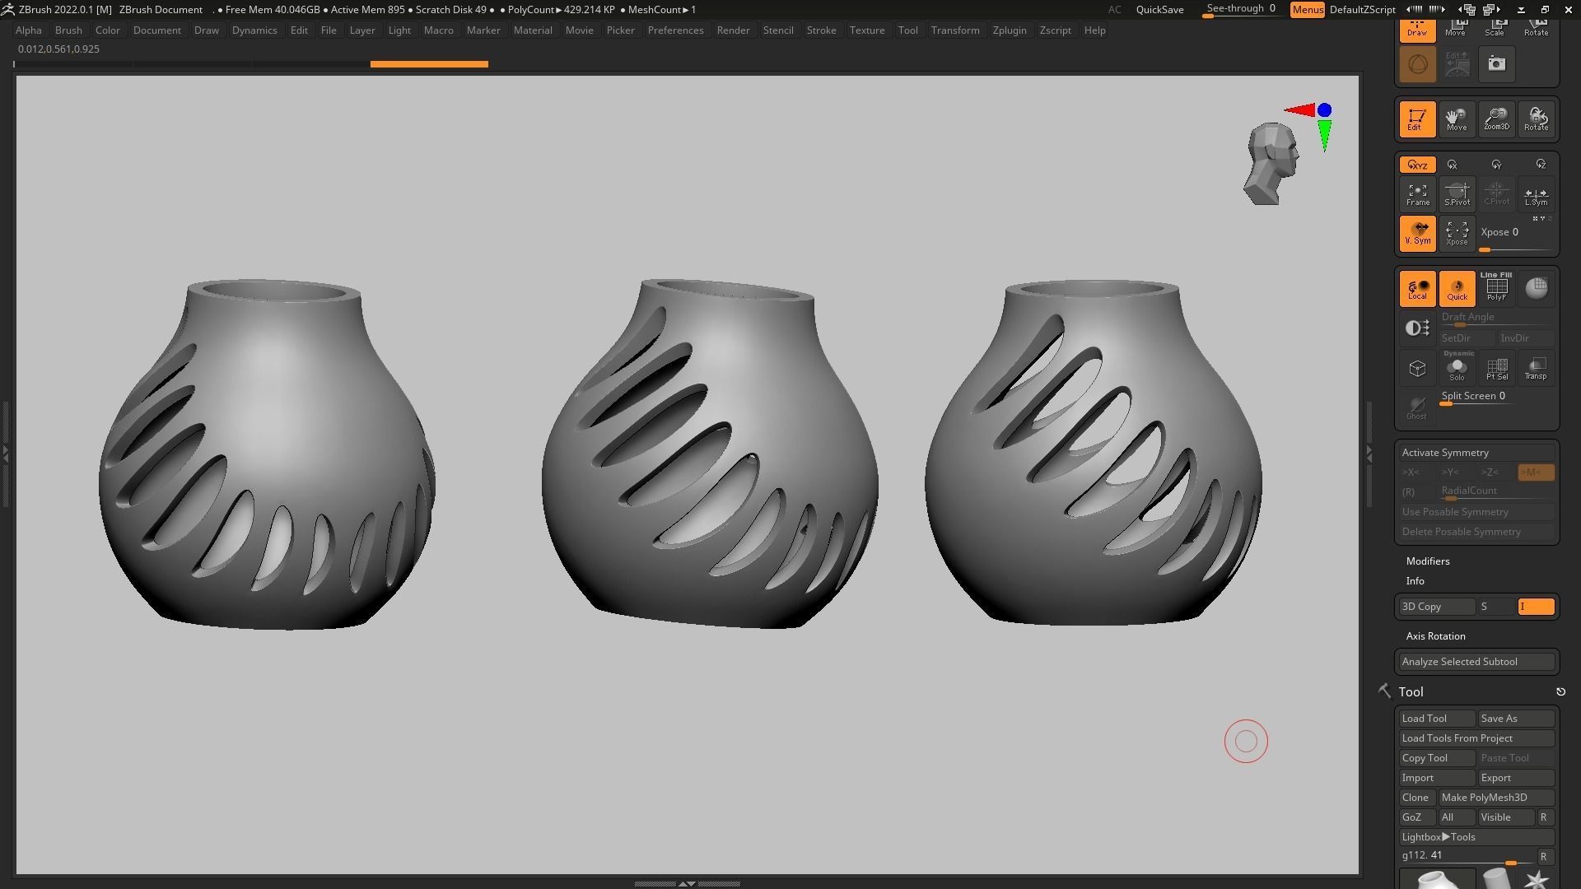Toggle V.Sym view symmetry
1581x889 pixels.
(x=1417, y=234)
